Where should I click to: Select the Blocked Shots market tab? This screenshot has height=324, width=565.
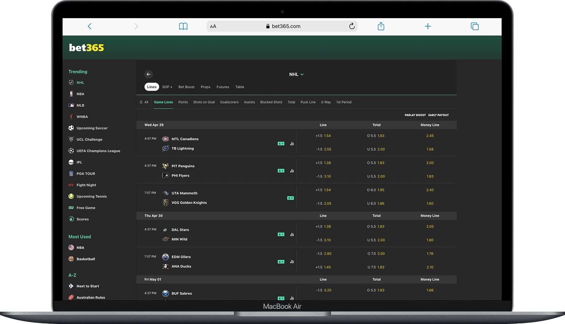point(271,102)
